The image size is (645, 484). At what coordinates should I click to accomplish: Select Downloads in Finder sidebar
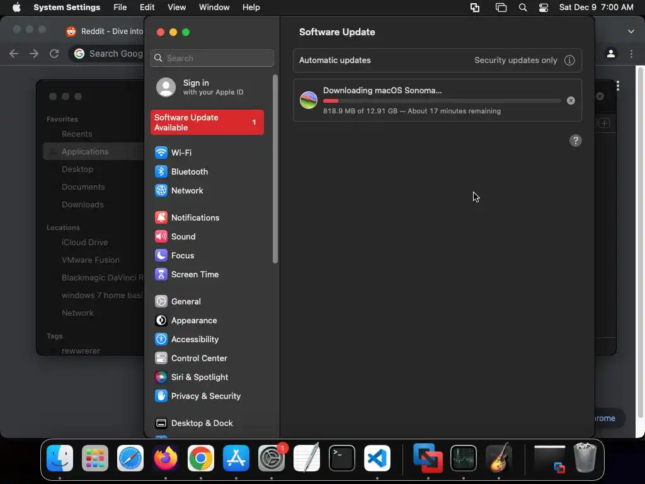coord(83,205)
